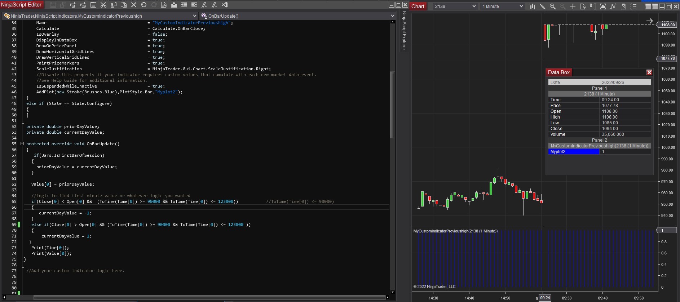Toggle the chart crosshair cursor icon
680x302 pixels.
573,6
